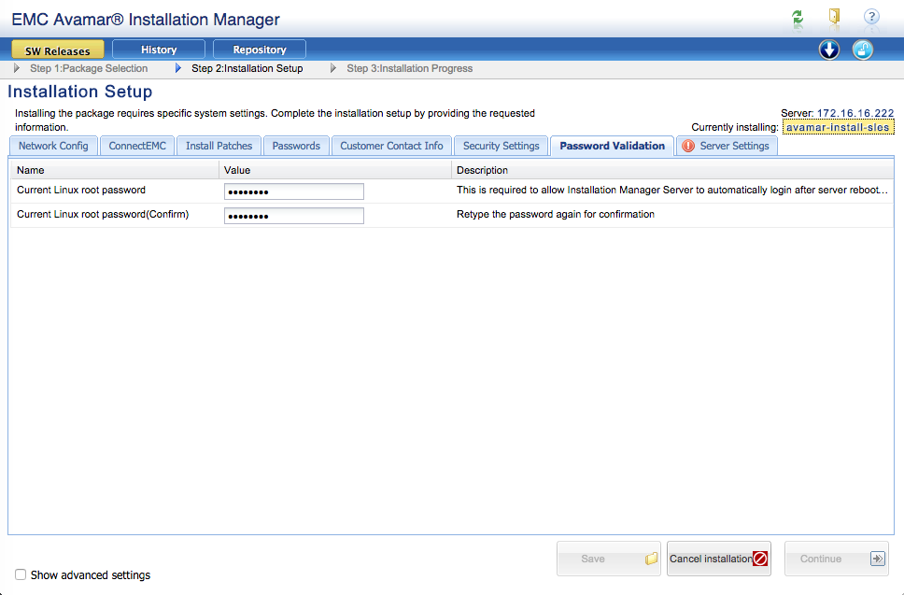Image resolution: width=904 pixels, height=595 pixels.
Task: Click the green refresh icon
Action: (x=797, y=17)
